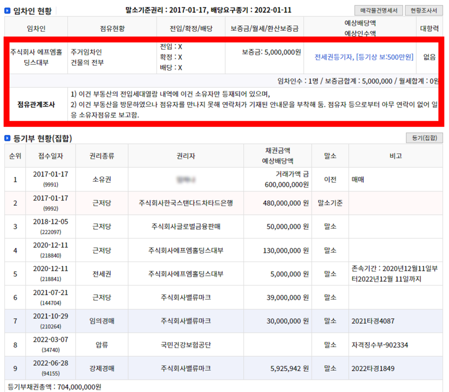Open the 현황조사서 button
Image resolution: width=449 pixels, height=392 pixels.
click(x=424, y=11)
